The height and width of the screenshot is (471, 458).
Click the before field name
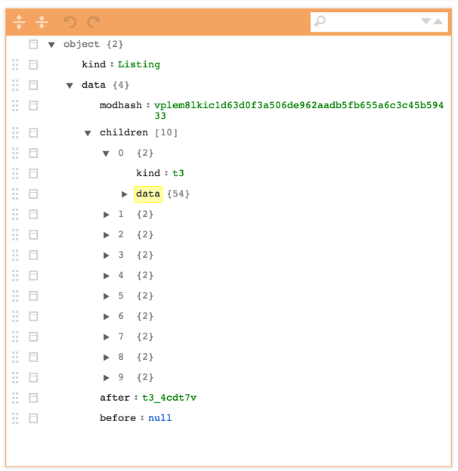(x=118, y=418)
